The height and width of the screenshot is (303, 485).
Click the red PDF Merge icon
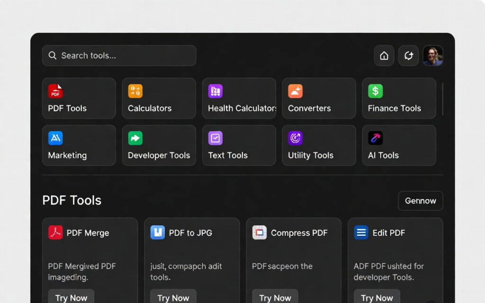pos(55,232)
